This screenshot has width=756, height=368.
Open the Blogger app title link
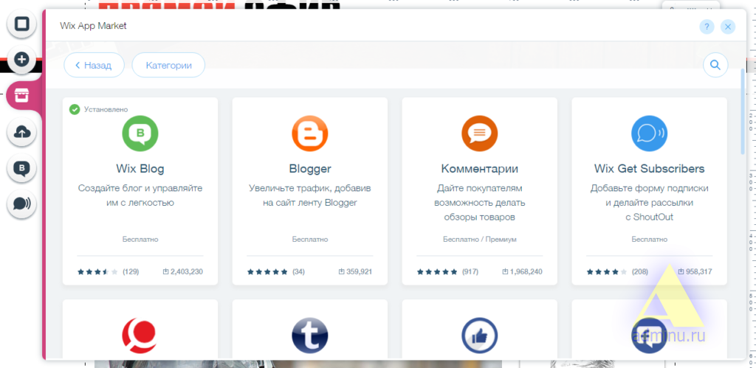309,169
